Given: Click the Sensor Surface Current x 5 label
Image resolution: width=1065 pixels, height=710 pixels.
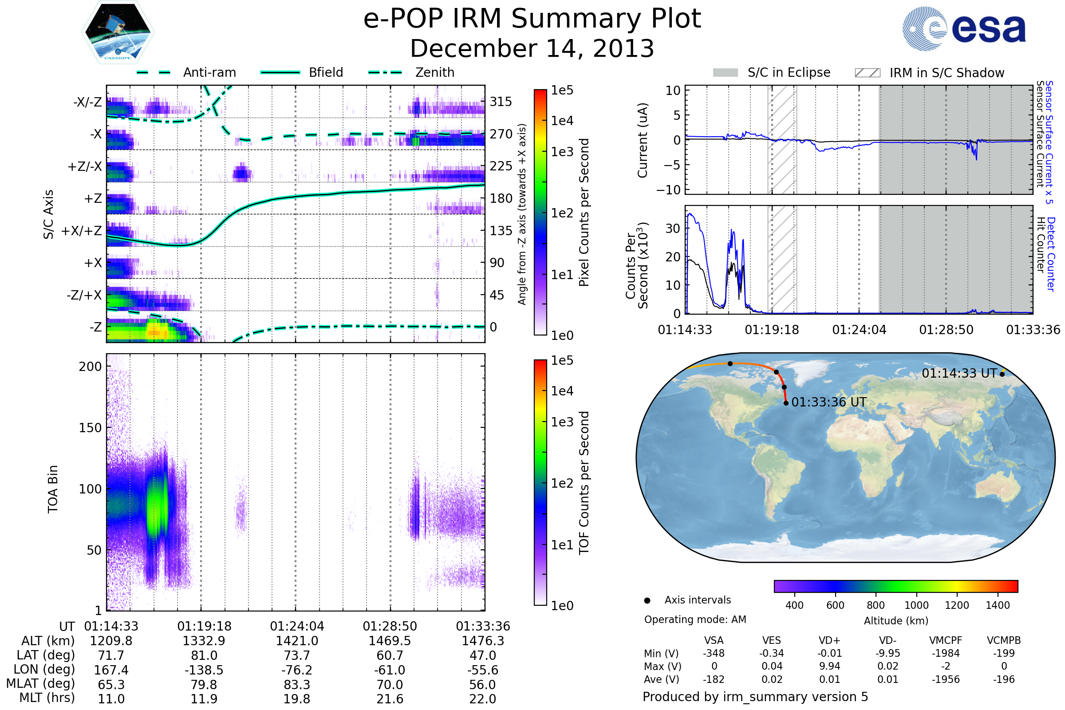Looking at the screenshot, I should (x=1049, y=142).
